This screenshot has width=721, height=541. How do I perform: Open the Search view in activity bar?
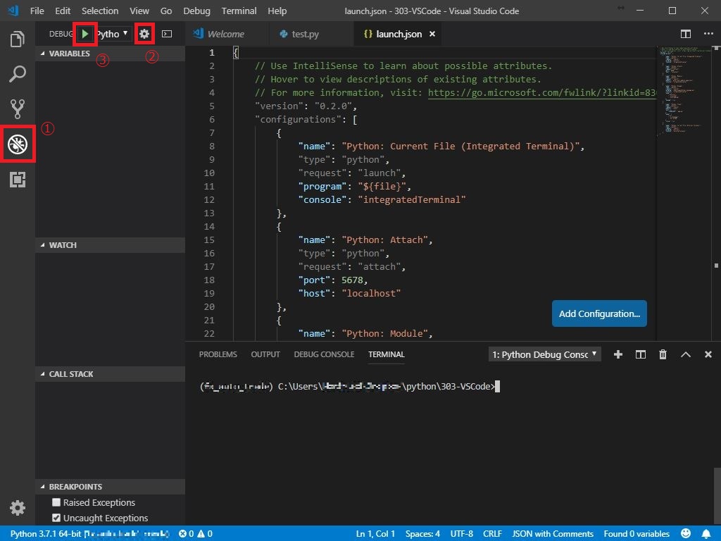point(18,73)
